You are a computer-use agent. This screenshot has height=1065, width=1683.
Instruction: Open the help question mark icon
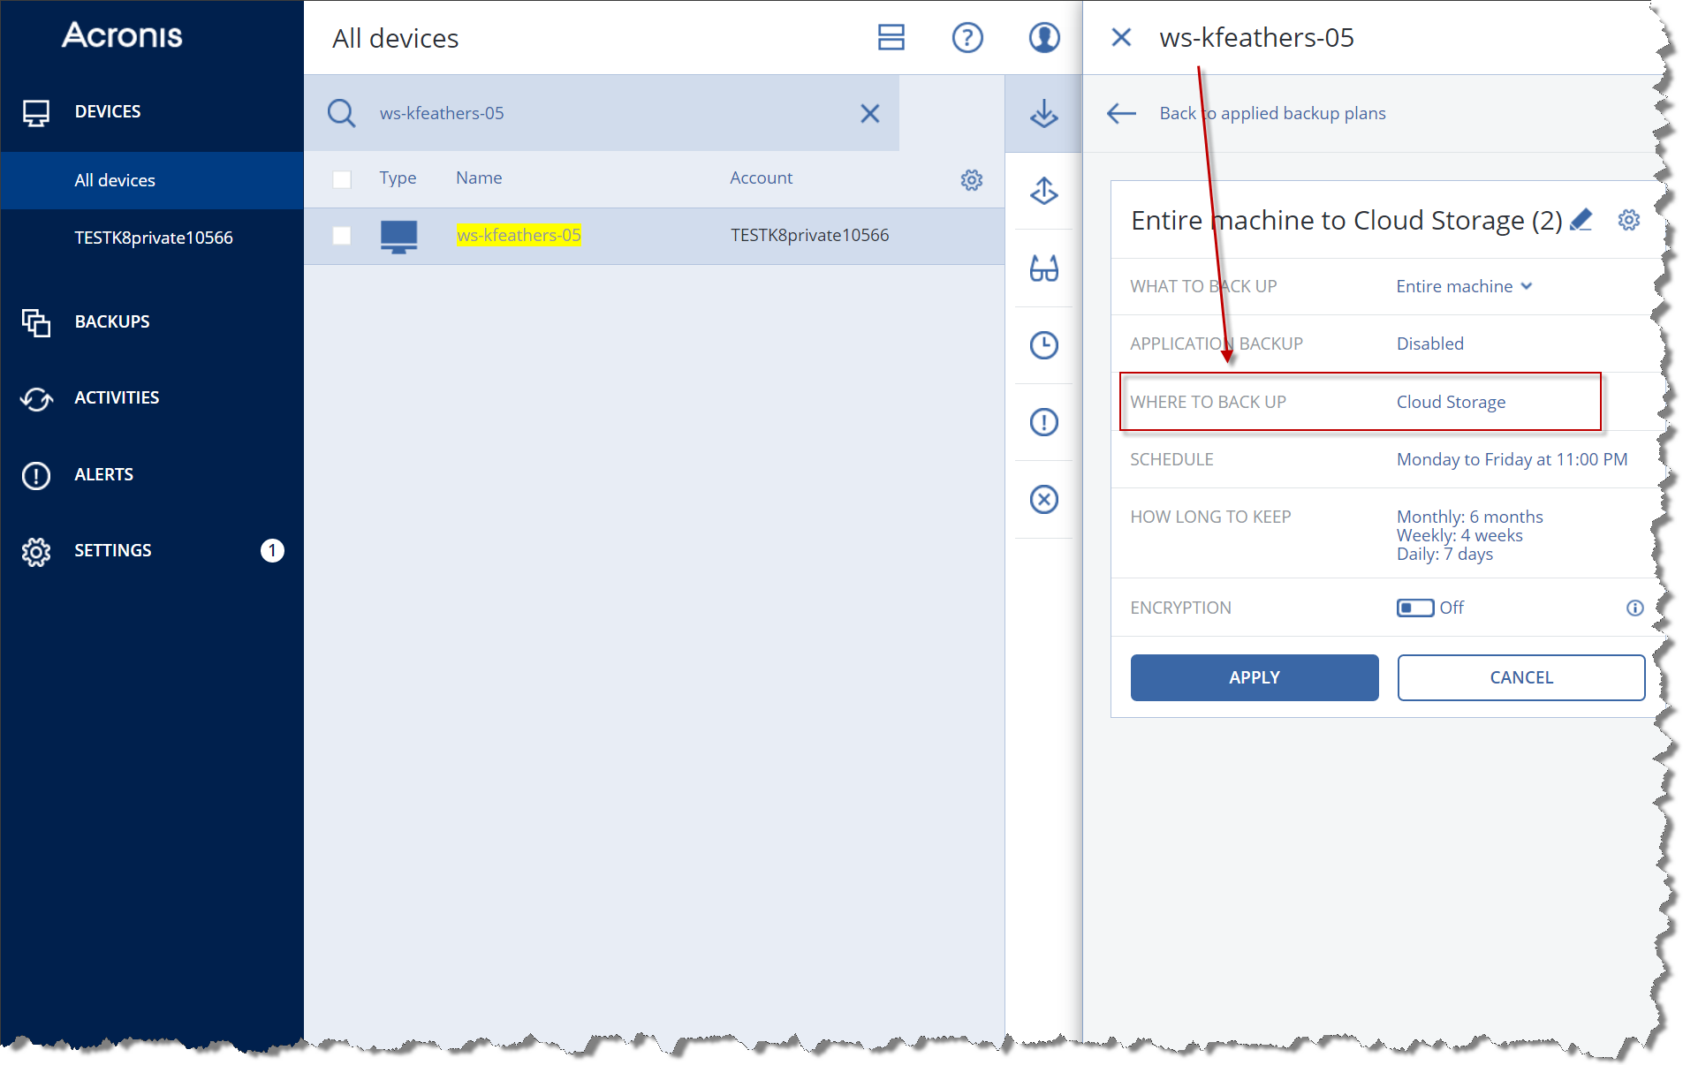point(967,38)
